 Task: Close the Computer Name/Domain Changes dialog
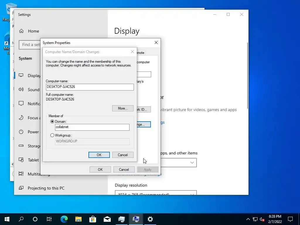pos(132,52)
